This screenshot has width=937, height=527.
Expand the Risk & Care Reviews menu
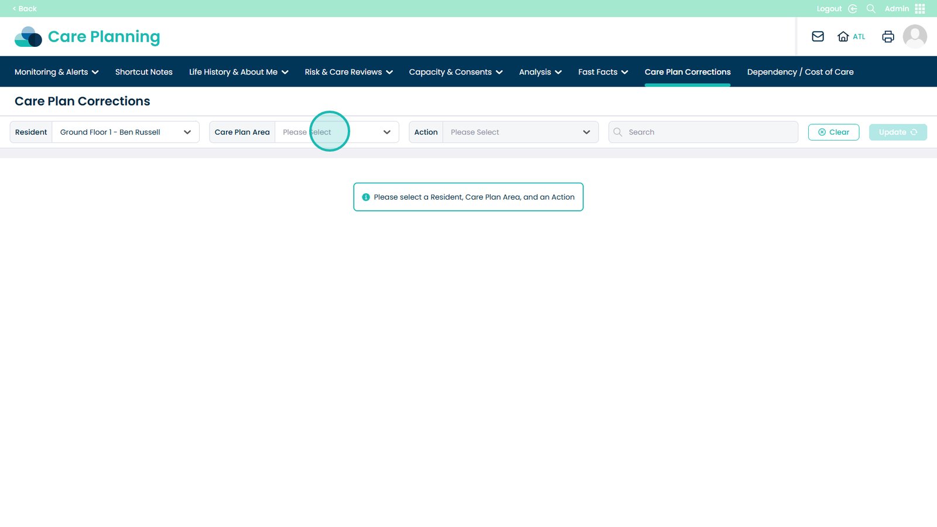tap(349, 72)
